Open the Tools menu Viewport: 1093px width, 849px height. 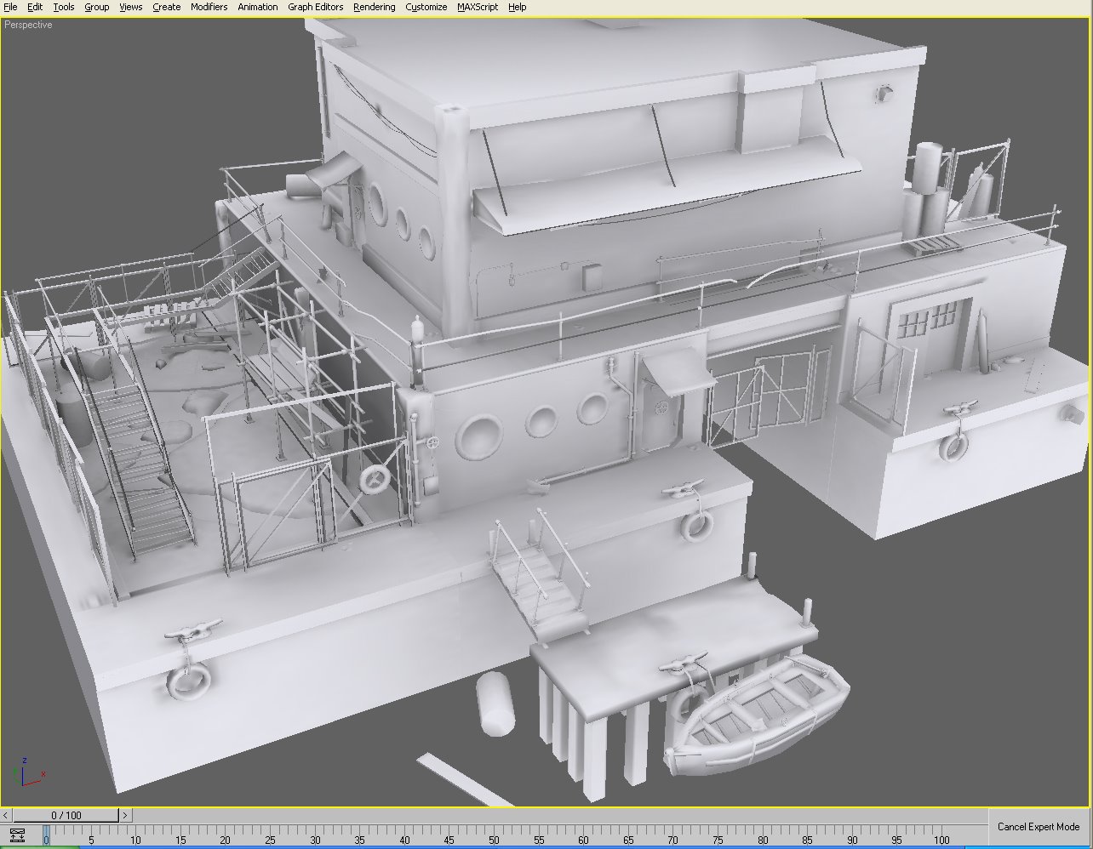(62, 7)
